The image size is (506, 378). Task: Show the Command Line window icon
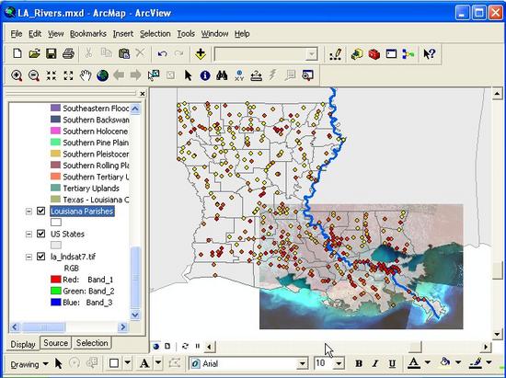391,54
